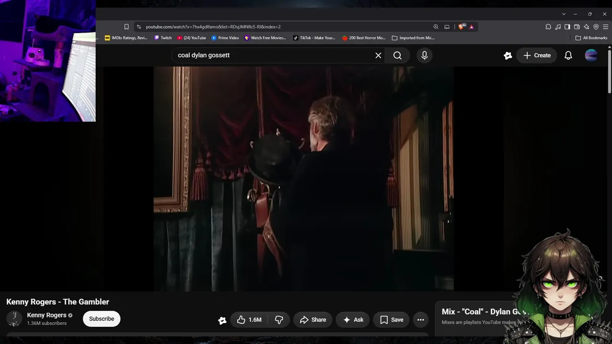Open the (24) YouTube bookmark
The width and height of the screenshot is (612, 344).
(x=191, y=38)
